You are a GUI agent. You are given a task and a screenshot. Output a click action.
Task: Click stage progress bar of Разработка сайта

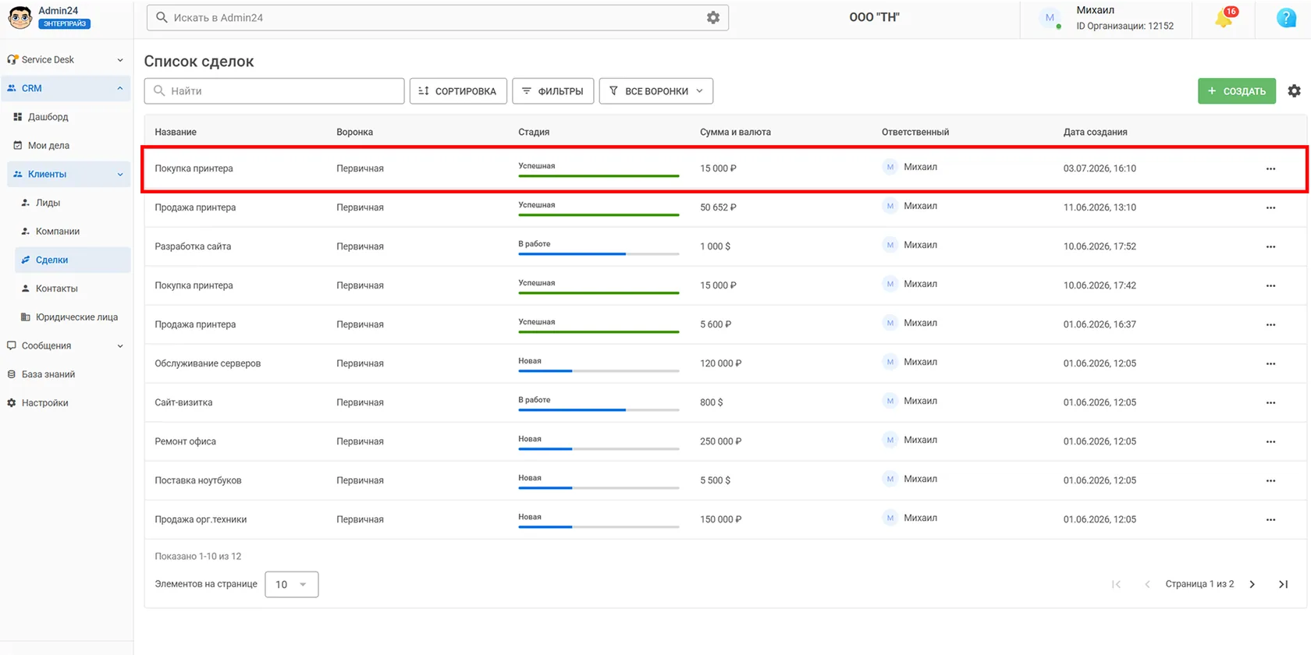[x=599, y=253]
